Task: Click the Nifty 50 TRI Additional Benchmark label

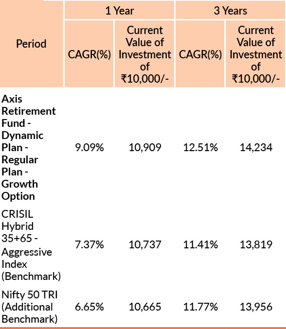Action: coord(29,307)
